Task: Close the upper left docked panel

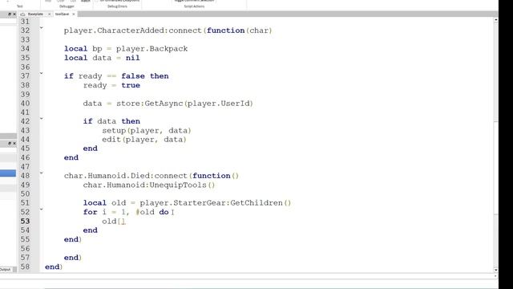Action: pos(14,14)
